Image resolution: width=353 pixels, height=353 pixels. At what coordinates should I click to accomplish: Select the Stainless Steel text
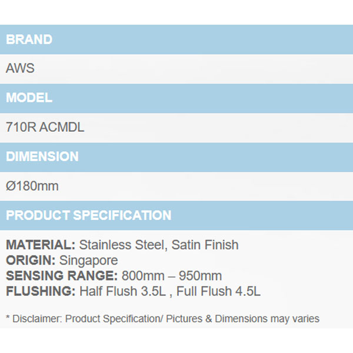pos(122,245)
